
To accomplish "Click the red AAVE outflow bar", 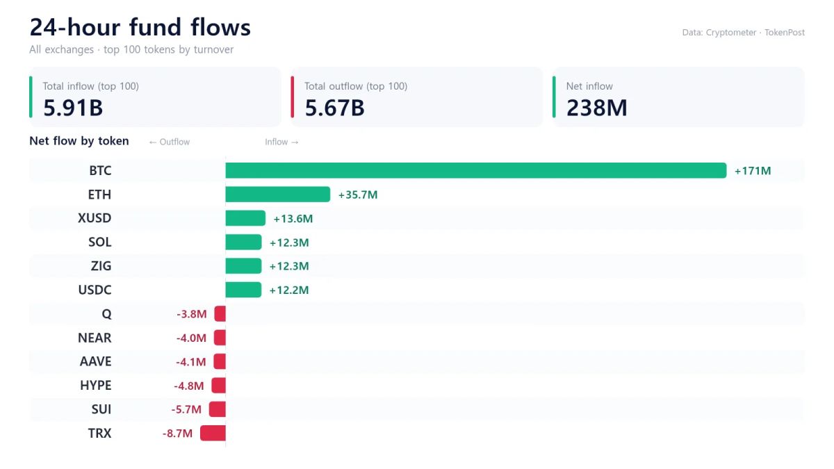I will (220, 361).
